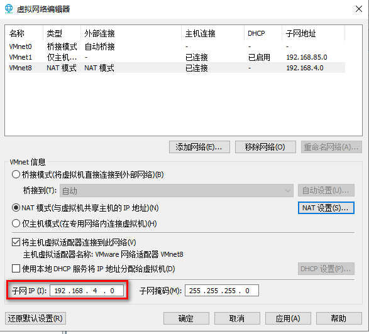Click 添加网络(E) button

click(199, 147)
